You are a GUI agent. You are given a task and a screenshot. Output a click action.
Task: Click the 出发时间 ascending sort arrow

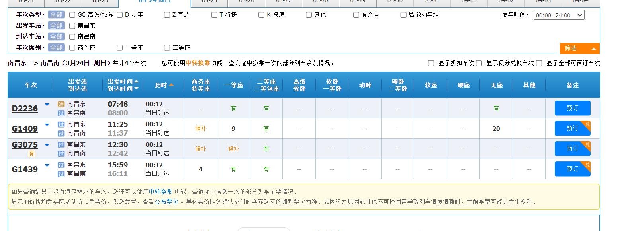click(137, 82)
